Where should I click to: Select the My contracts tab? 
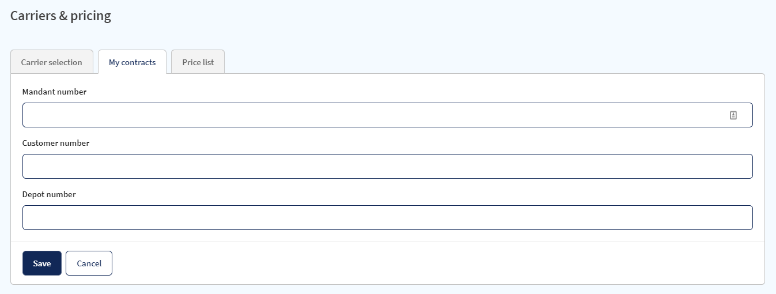[132, 62]
